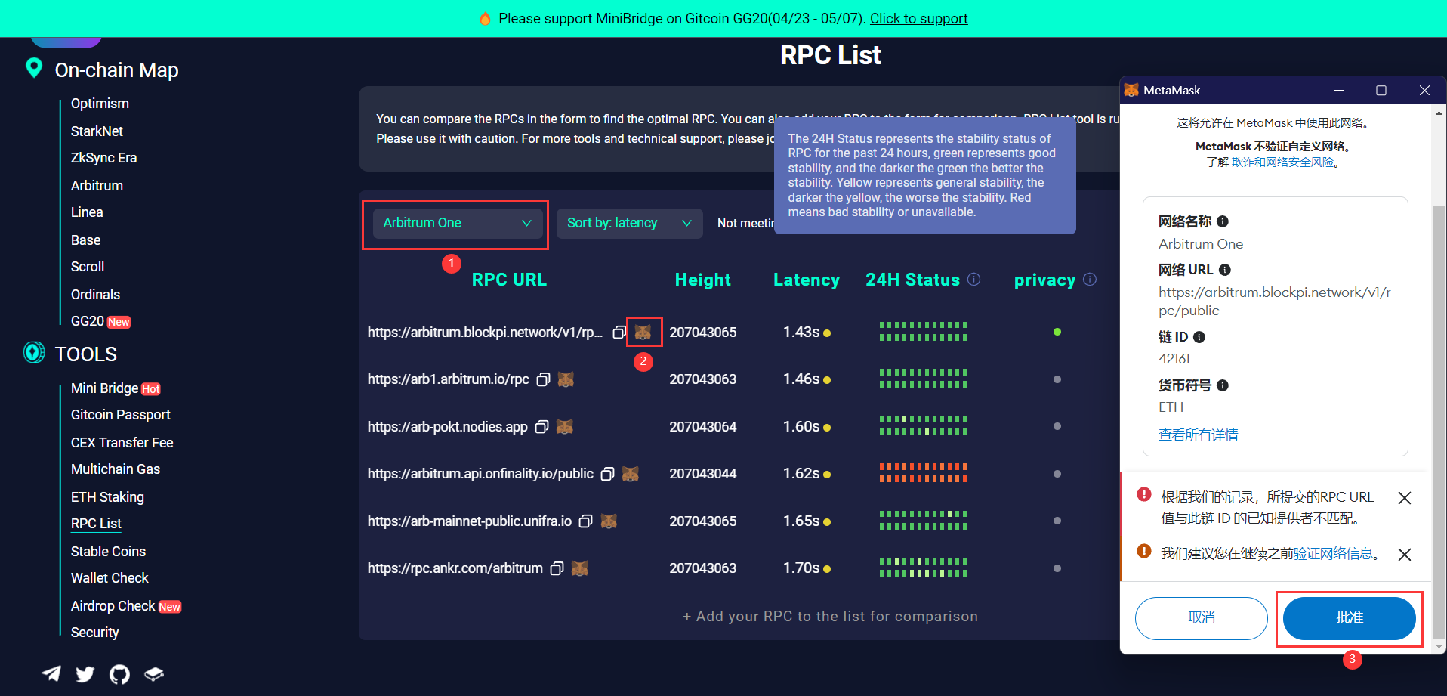Open StarkNet in On-chain Map
The image size is (1447, 696).
(97, 131)
